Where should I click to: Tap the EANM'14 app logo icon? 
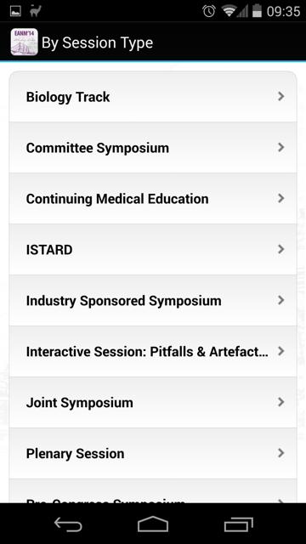[x=24, y=42]
